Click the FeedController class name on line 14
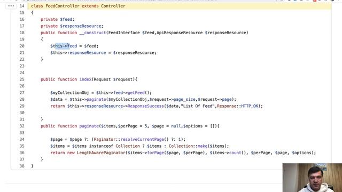Screen dimensions: 342x192 (x=63, y=6)
